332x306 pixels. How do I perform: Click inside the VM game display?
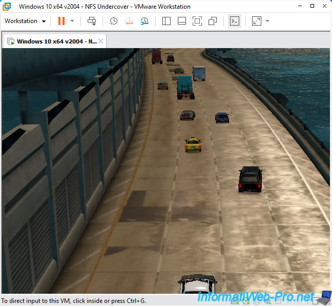(166, 171)
